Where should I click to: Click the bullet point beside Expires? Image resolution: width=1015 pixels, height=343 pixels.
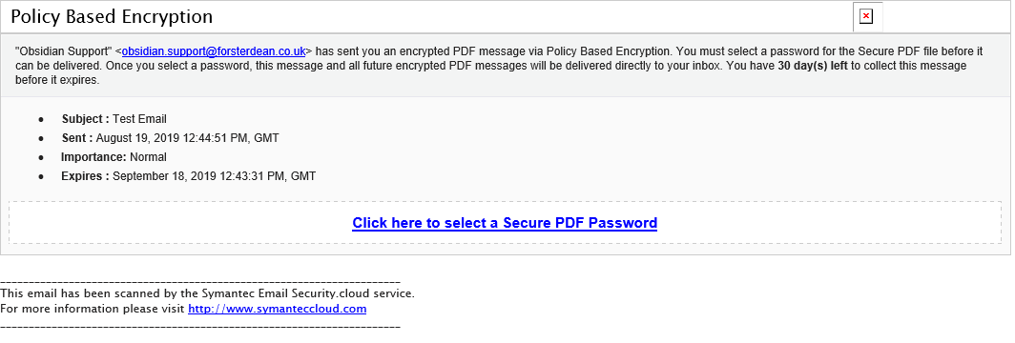click(41, 176)
